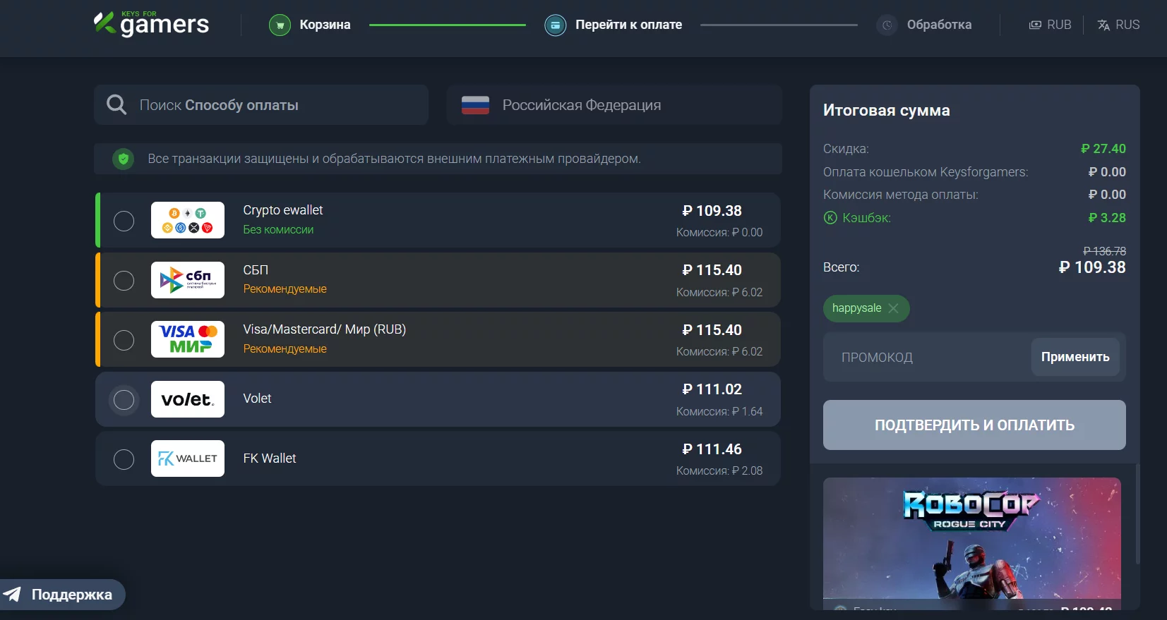1167x620 pixels.
Task: Open the RUB currency selector
Action: [x=1050, y=25]
